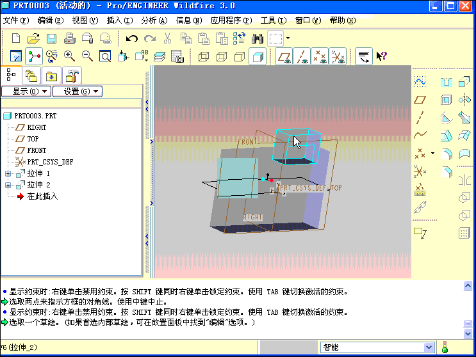Open the selection box dropdown arrow
The height and width of the screenshot is (357, 476).
click(288, 38)
